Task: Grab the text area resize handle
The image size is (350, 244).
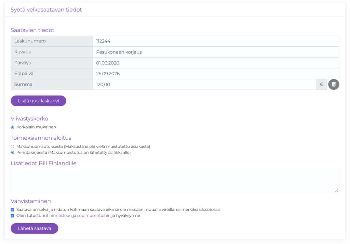Action: coord(337,190)
